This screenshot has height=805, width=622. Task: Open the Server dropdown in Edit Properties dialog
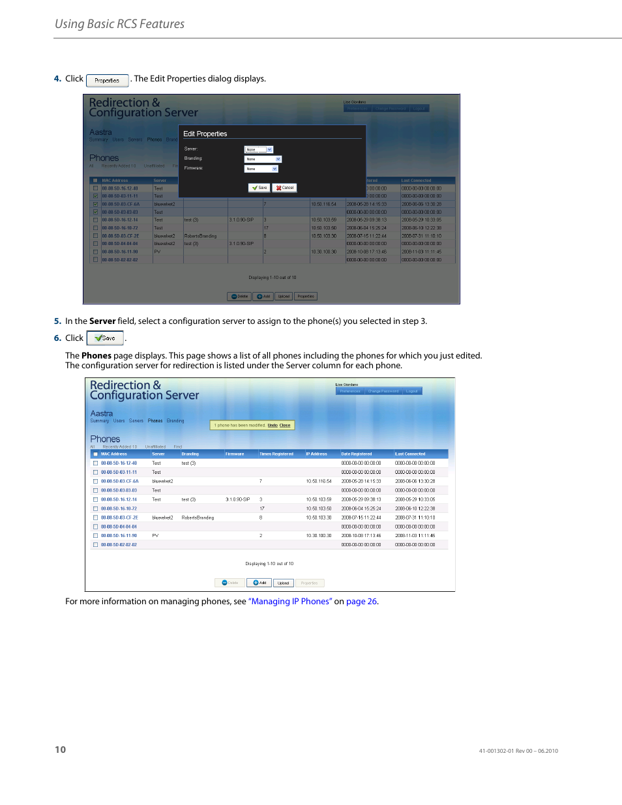coord(258,149)
